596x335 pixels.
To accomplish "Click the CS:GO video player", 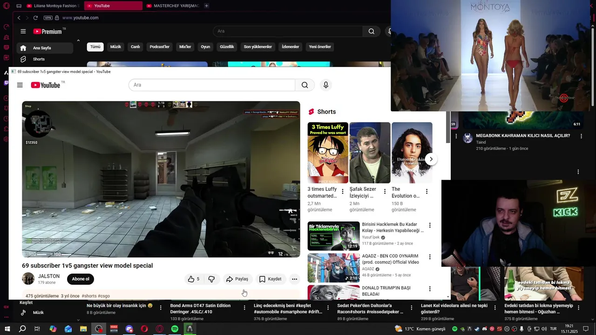I will (x=161, y=179).
